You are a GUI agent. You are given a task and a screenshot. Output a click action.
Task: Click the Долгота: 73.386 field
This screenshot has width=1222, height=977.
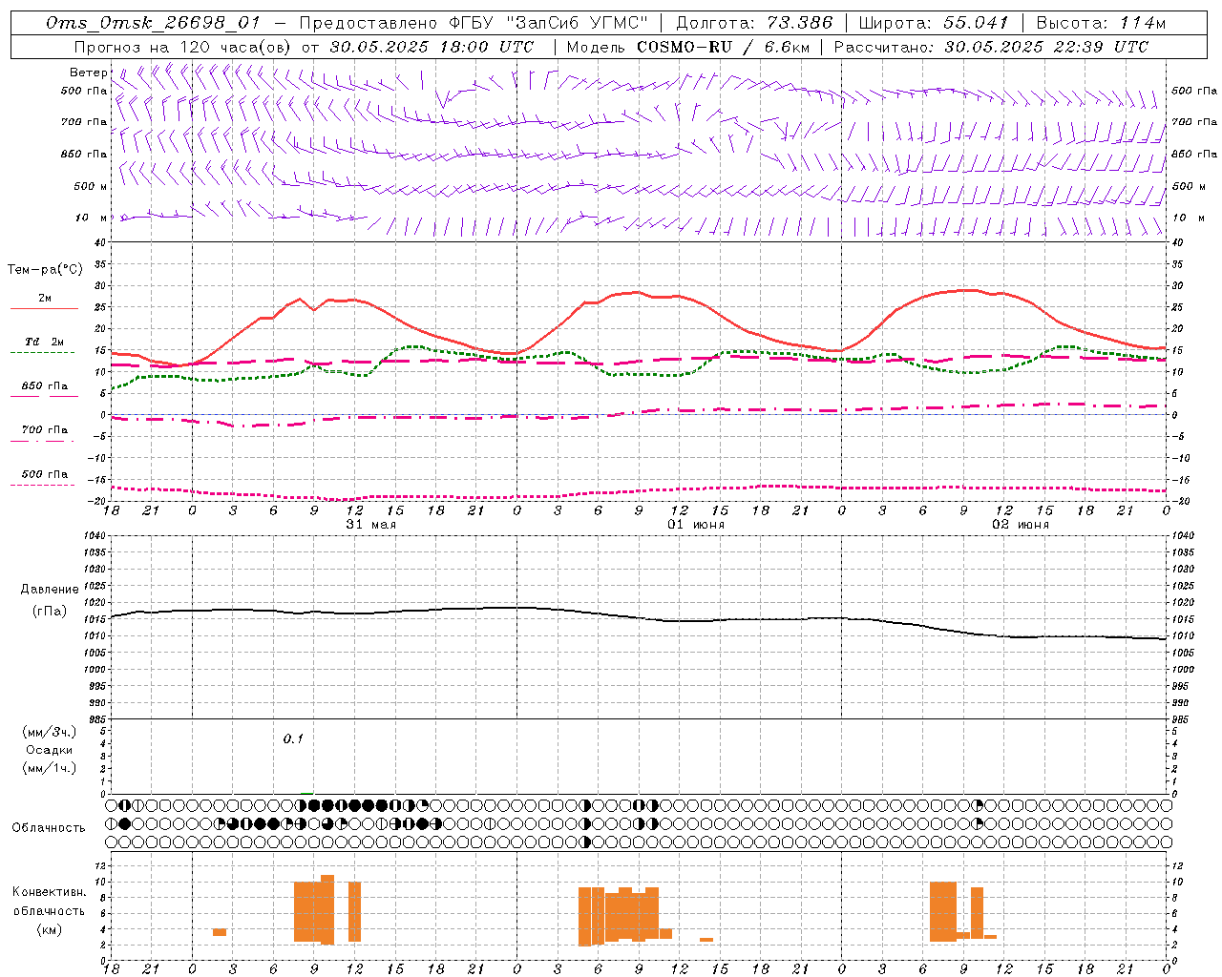click(754, 24)
